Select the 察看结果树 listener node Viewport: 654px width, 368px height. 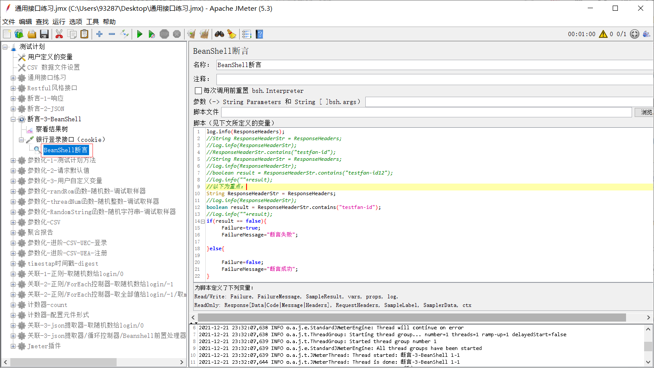(x=52, y=129)
